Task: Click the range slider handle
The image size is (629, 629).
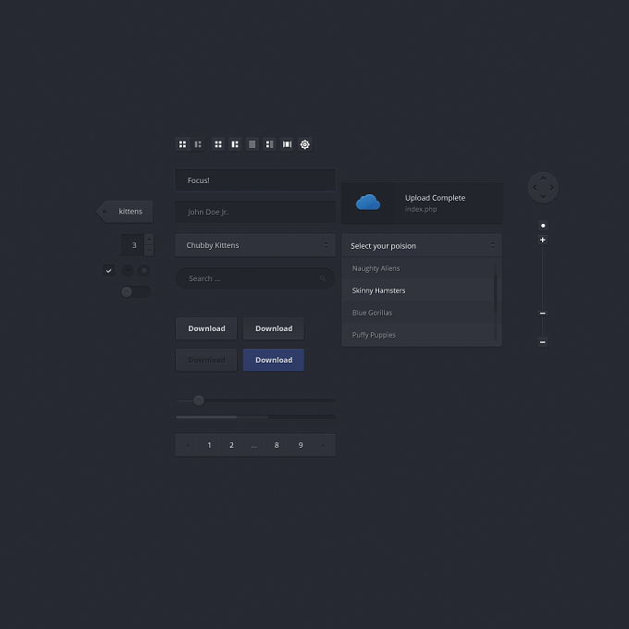Action: pyautogui.click(x=199, y=401)
